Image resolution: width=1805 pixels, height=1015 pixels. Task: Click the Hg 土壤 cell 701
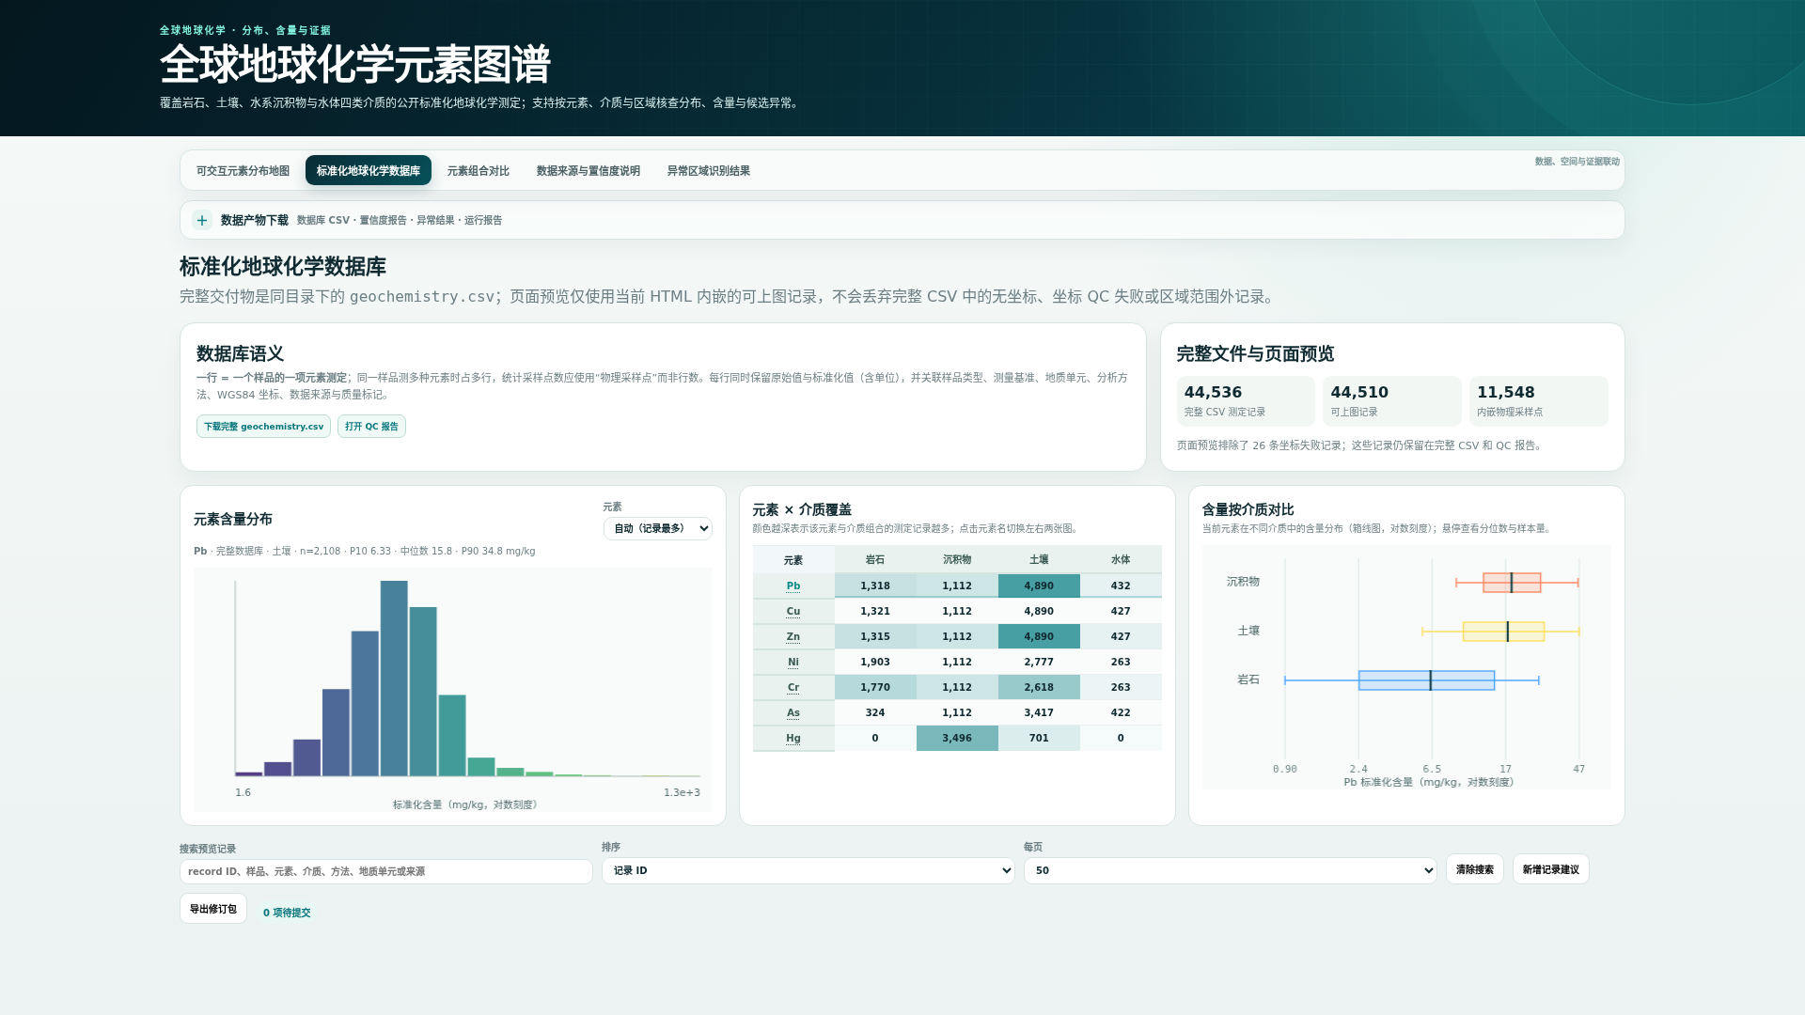pyautogui.click(x=1039, y=738)
